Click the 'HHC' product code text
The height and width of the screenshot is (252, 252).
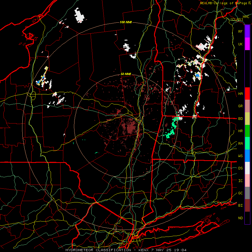coord(246,17)
